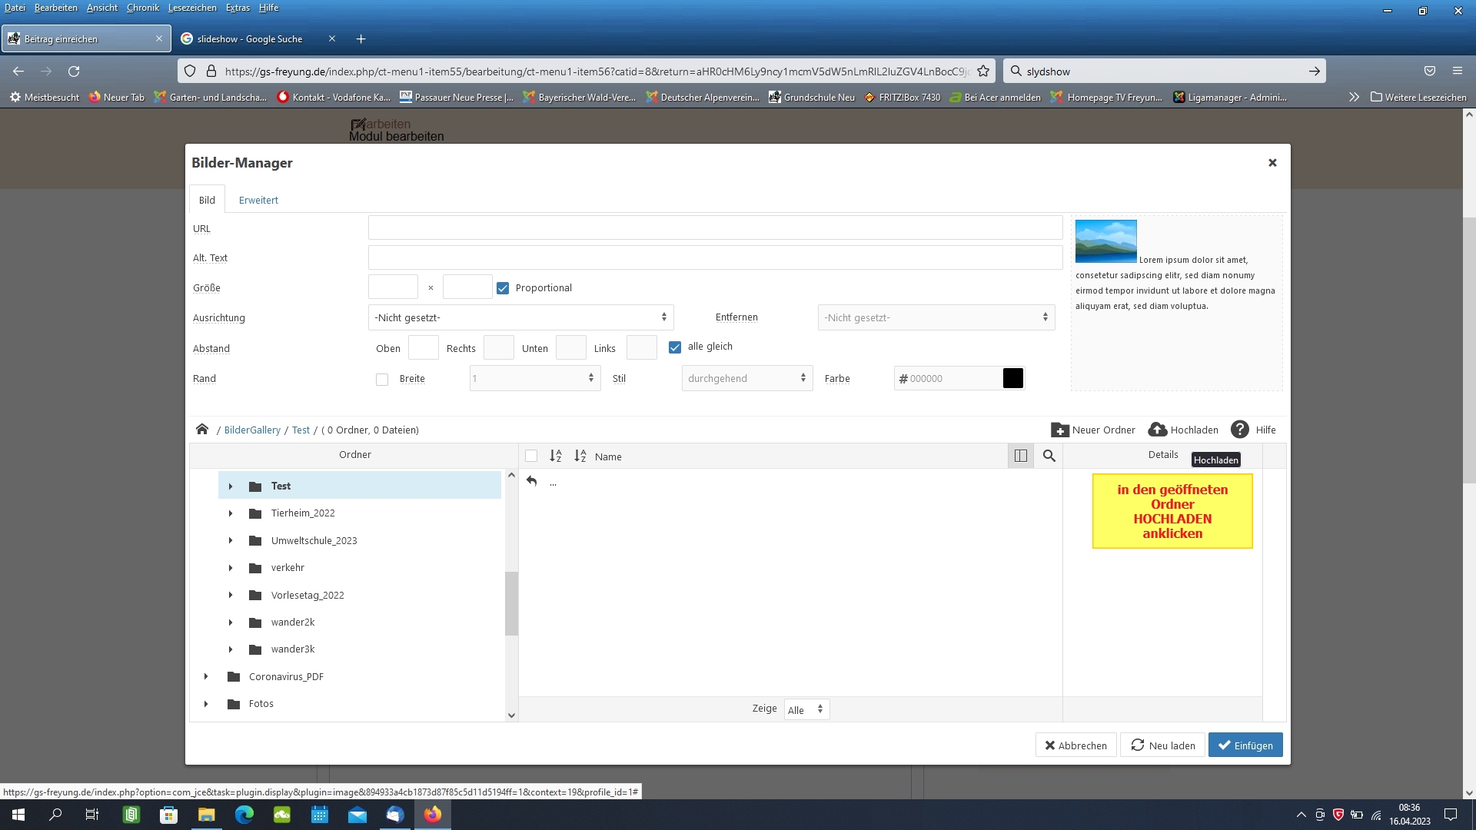Toggle the details panel layout icon
The image size is (1476, 830).
coord(1020,456)
